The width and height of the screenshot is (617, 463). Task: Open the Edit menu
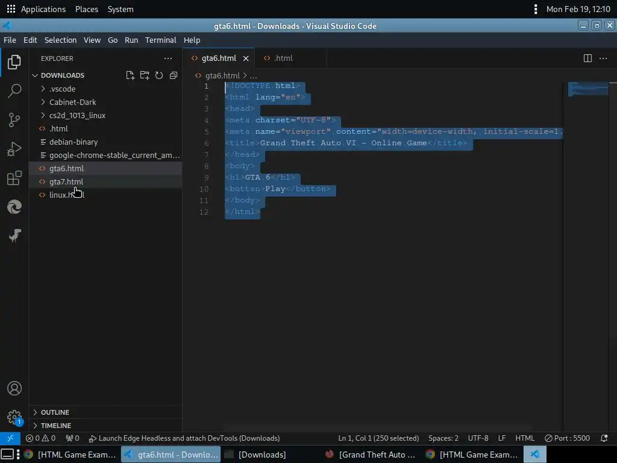[30, 40]
